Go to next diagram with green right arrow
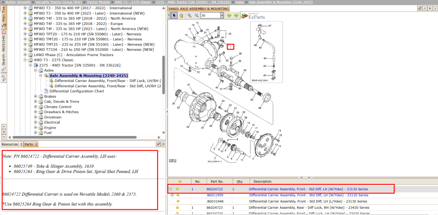 237,15
